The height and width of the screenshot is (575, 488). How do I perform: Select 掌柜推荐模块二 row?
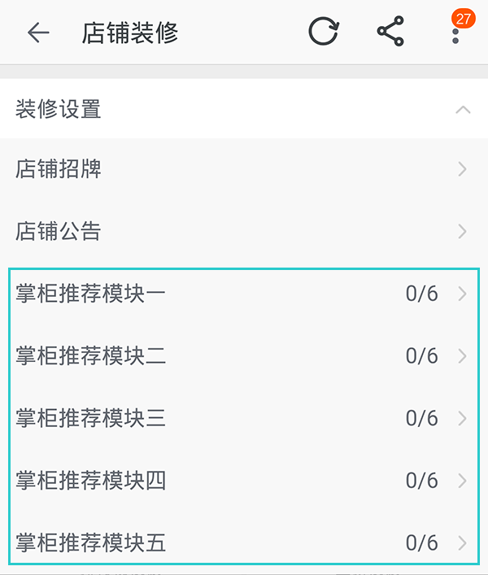click(91, 356)
